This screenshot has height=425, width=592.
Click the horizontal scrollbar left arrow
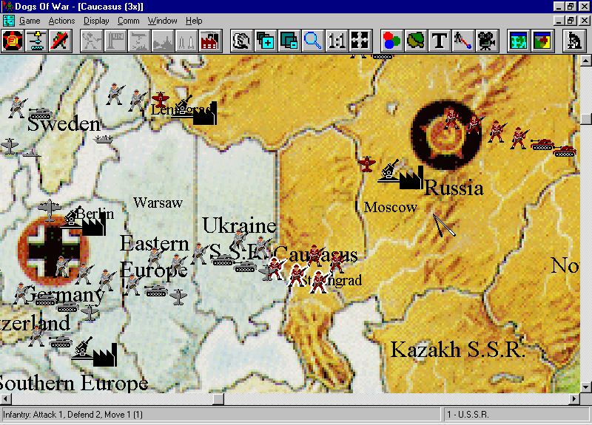(6, 398)
